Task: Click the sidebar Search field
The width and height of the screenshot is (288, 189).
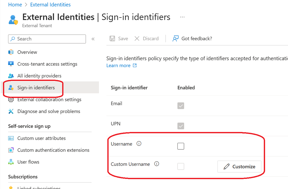Action: click(x=47, y=39)
